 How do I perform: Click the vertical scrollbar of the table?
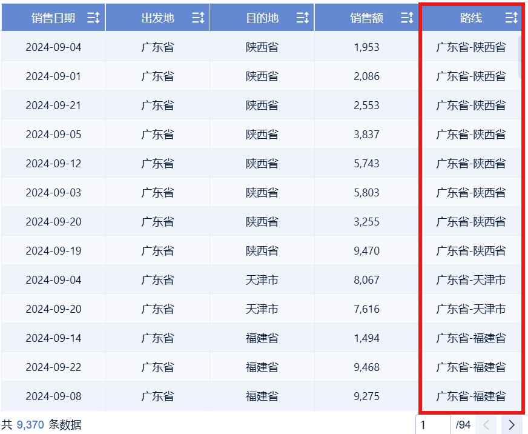[x=520, y=58]
